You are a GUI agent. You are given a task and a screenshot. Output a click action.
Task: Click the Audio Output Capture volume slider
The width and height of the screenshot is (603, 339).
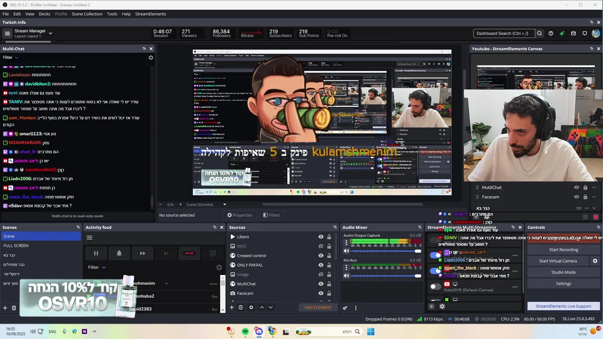tap(386, 251)
